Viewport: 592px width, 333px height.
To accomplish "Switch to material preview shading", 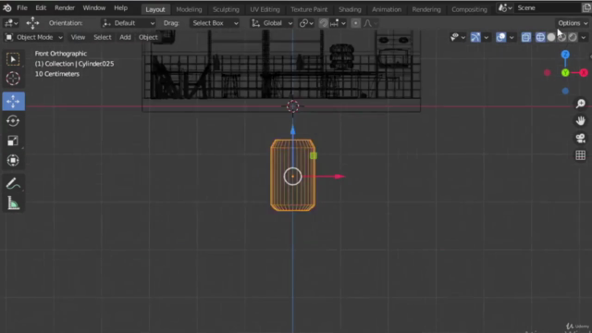I will (x=561, y=37).
